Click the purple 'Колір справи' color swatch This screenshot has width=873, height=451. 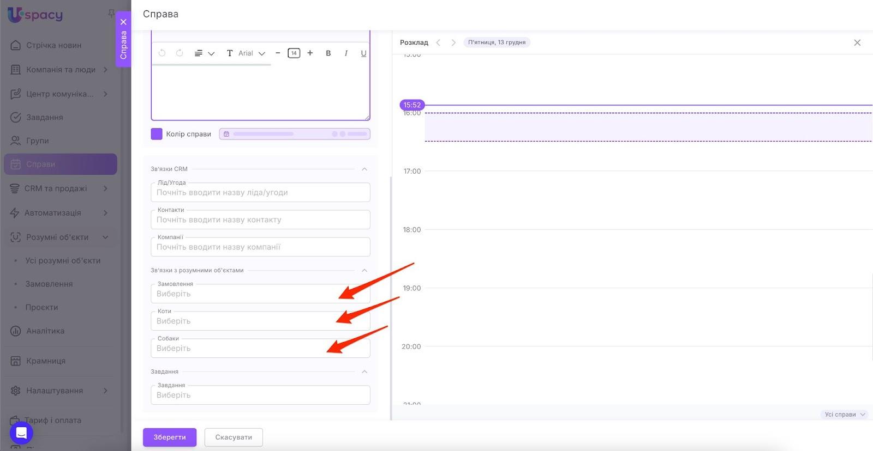(157, 134)
